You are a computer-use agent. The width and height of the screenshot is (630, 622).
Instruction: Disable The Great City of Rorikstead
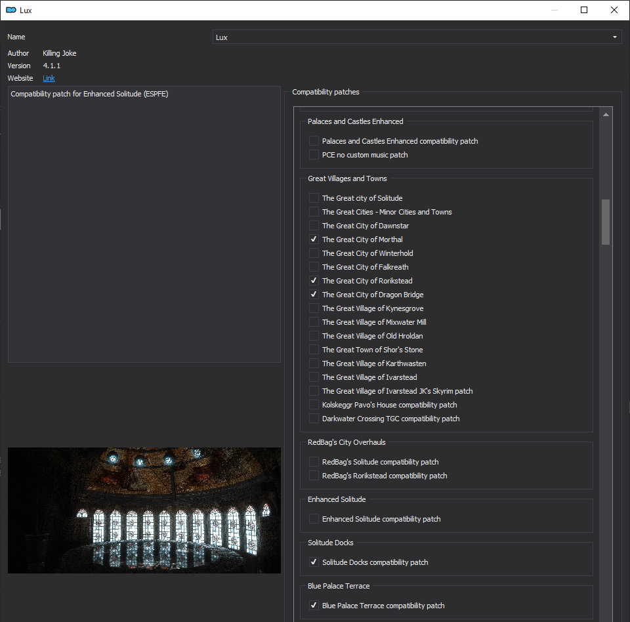click(314, 280)
